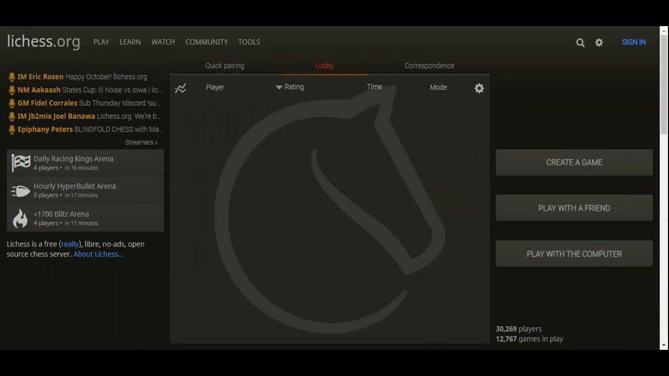Sort lobby by Time column
The height and width of the screenshot is (376, 669).
coord(374,87)
